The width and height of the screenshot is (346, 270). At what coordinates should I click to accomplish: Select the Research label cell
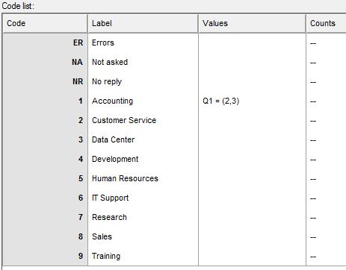(x=143, y=217)
